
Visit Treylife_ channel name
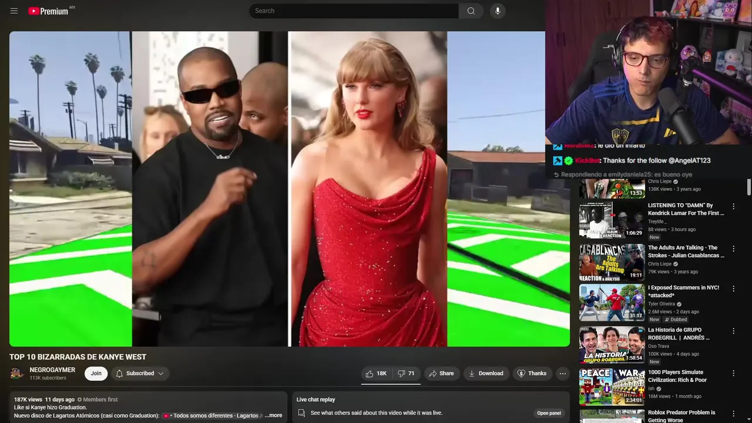(657, 221)
